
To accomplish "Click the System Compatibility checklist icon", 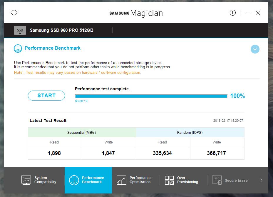I will tap(26, 180).
